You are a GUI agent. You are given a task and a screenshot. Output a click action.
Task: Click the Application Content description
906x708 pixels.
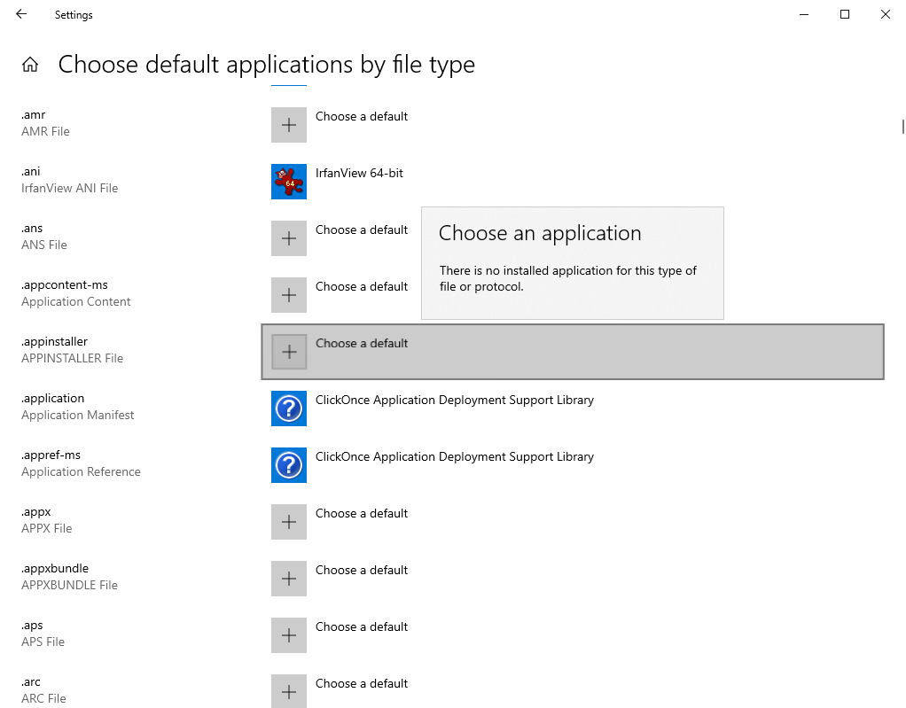point(75,301)
